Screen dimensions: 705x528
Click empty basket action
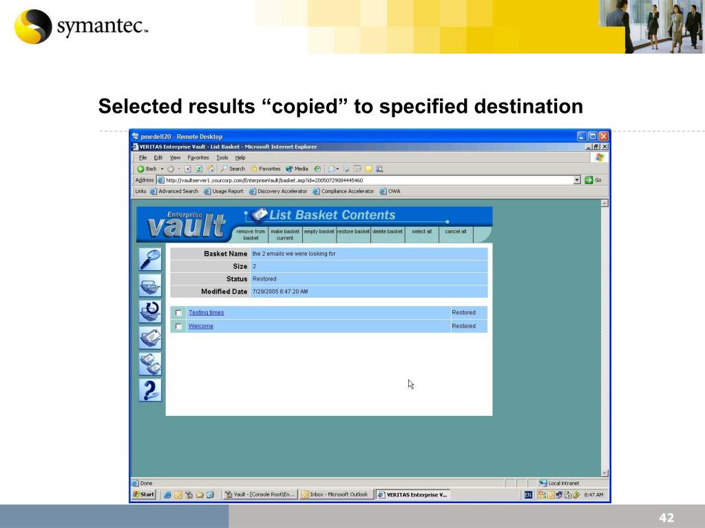[319, 232]
